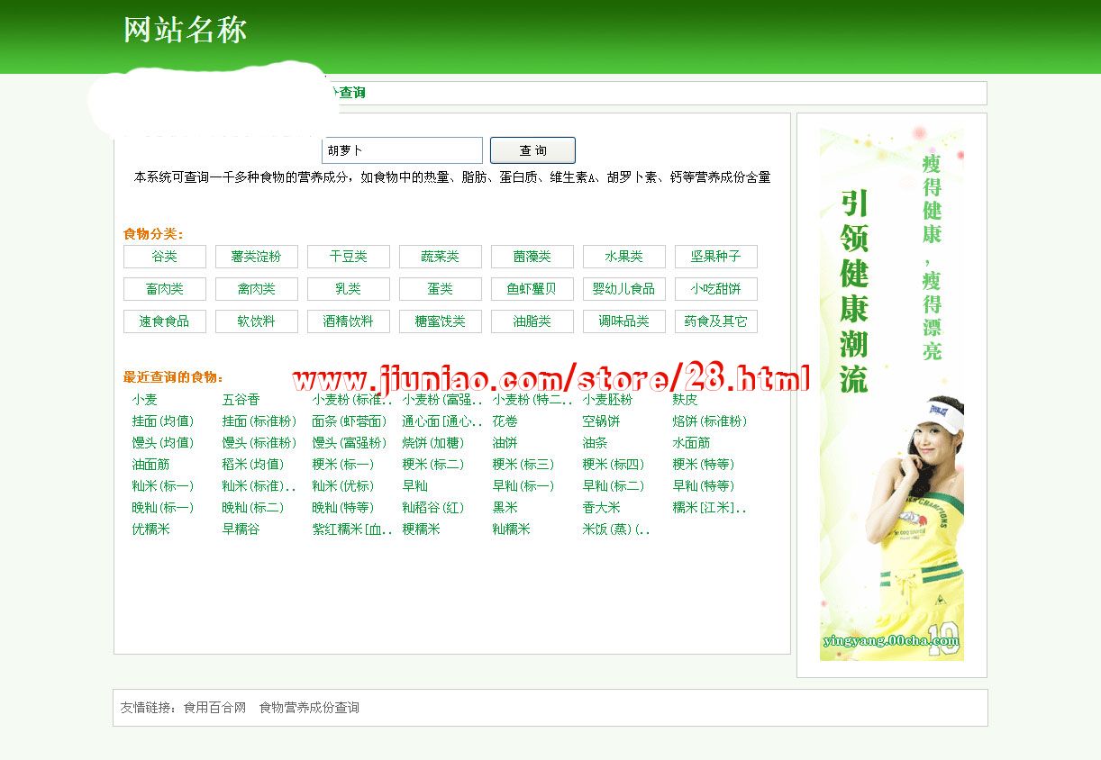Open the 速食食品 category

pos(165,321)
